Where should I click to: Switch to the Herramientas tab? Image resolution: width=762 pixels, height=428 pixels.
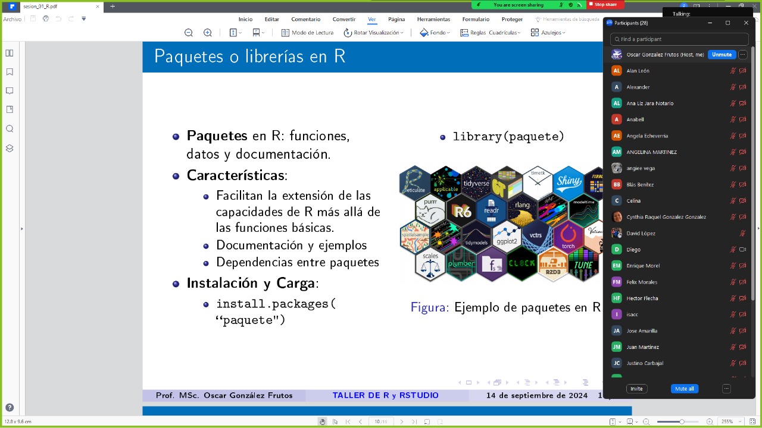pyautogui.click(x=433, y=19)
